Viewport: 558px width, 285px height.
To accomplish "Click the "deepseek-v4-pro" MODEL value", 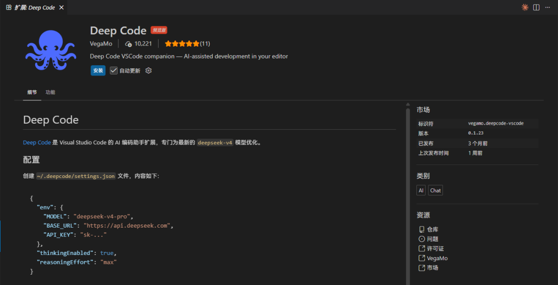I will pos(103,216).
